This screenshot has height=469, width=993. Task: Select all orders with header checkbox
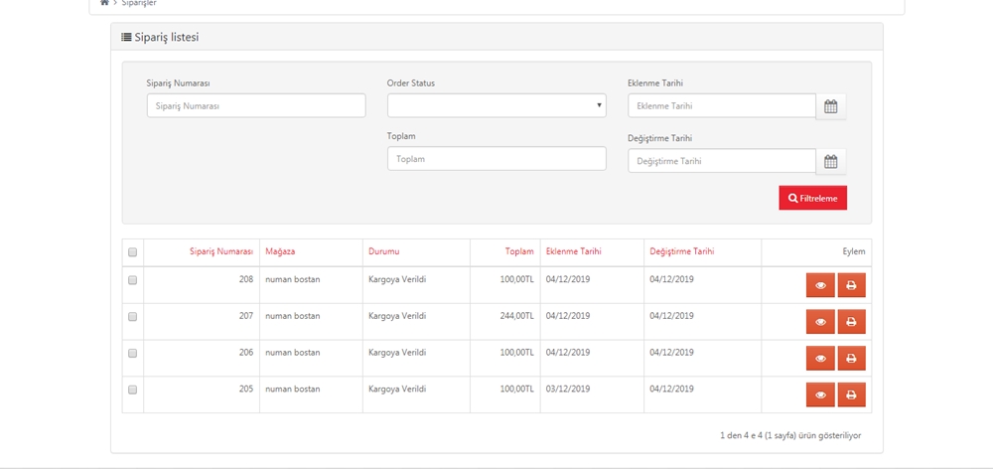tap(132, 251)
